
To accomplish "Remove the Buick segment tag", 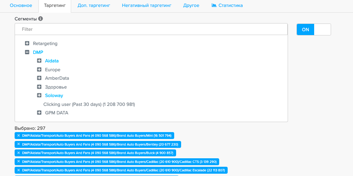I will coord(18,153).
